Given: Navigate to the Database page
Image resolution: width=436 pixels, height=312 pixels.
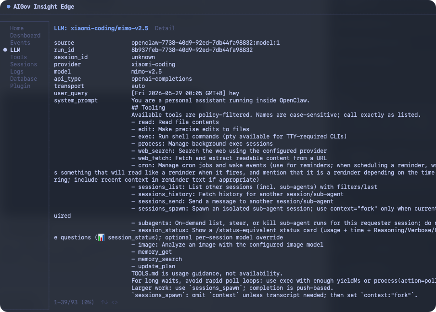Looking at the screenshot, I should coord(24,79).
